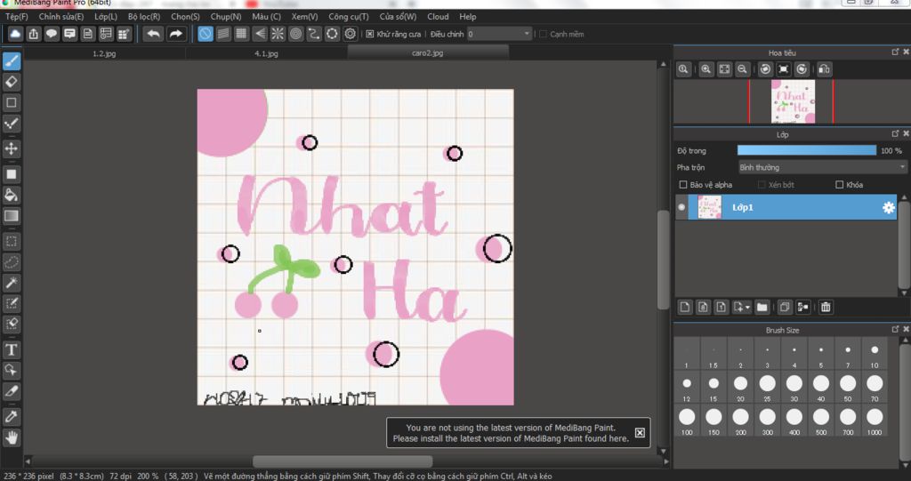
Task: Click the merge layer down icon
Action: pyautogui.click(x=803, y=307)
